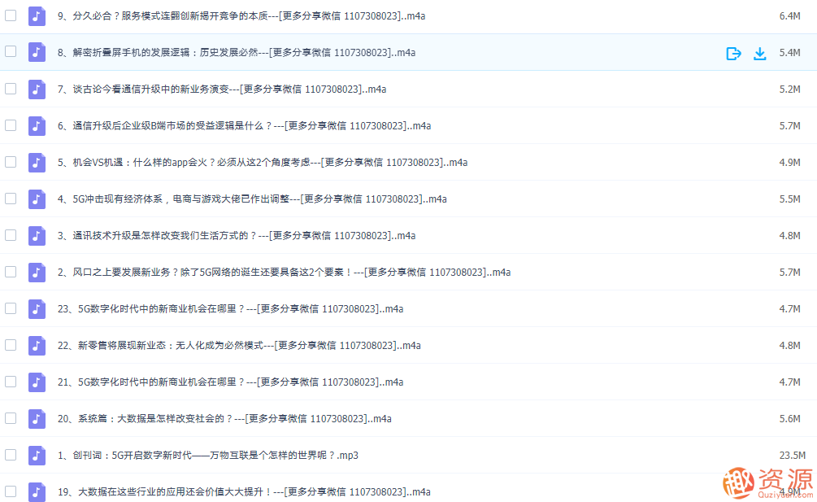Click the 5.5M size of file 4
The width and height of the screenshot is (817, 502).
click(x=790, y=199)
